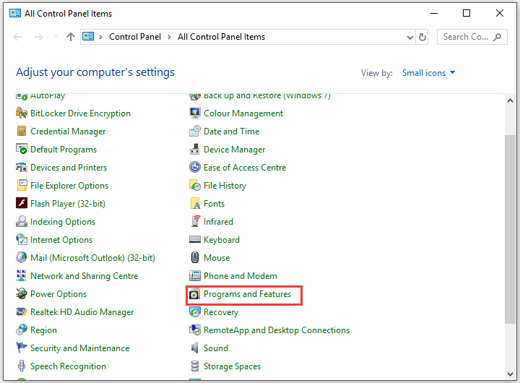The height and width of the screenshot is (383, 520).
Task: Expand the chevron before Control Panel breadcrumb
Action: [x=100, y=37]
